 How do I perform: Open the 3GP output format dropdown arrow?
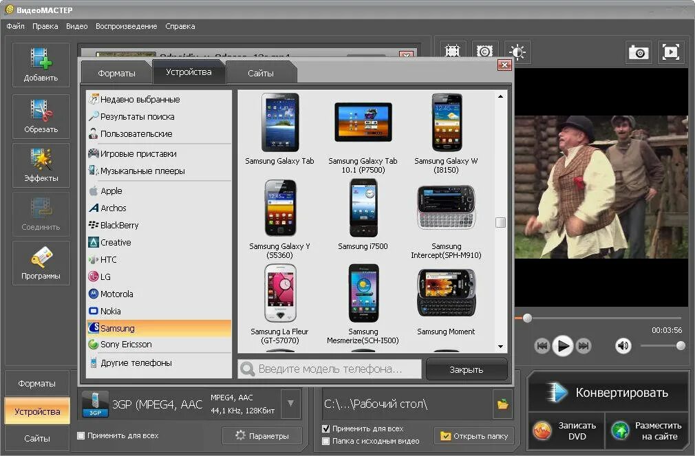tap(291, 403)
